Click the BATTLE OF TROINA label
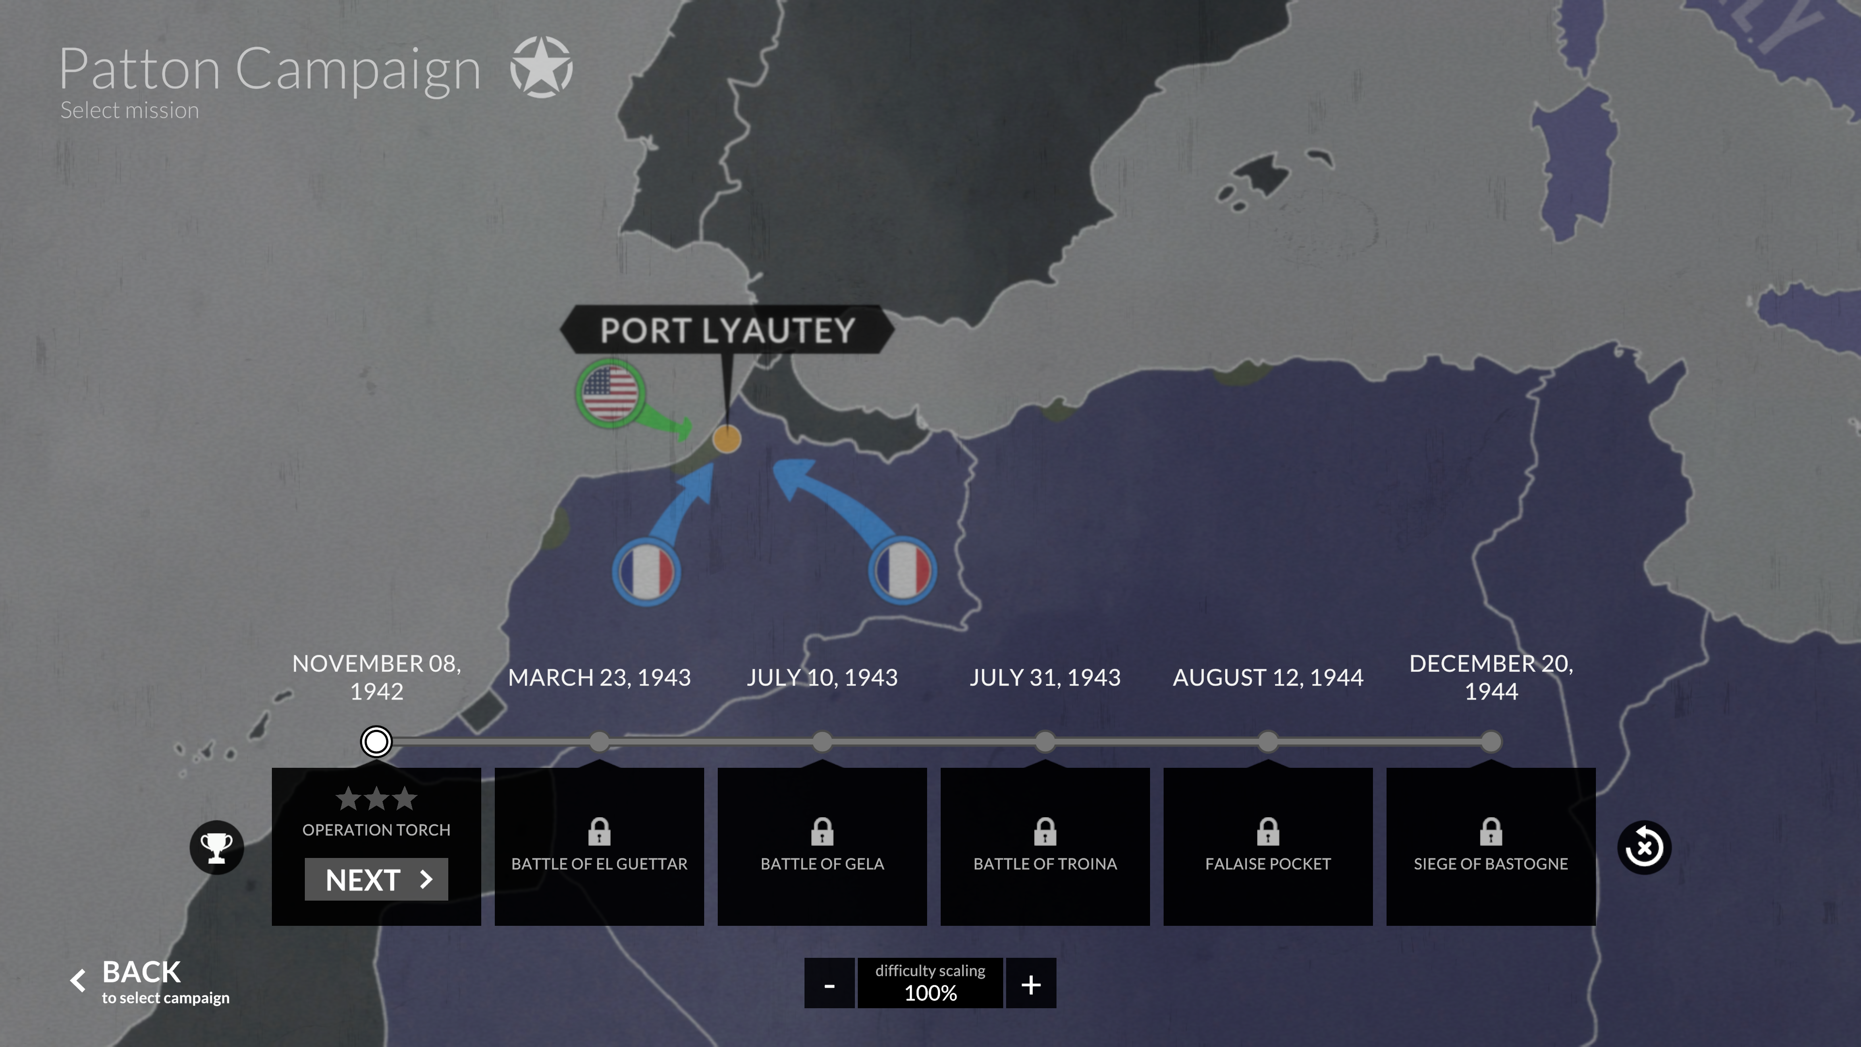 1045,864
